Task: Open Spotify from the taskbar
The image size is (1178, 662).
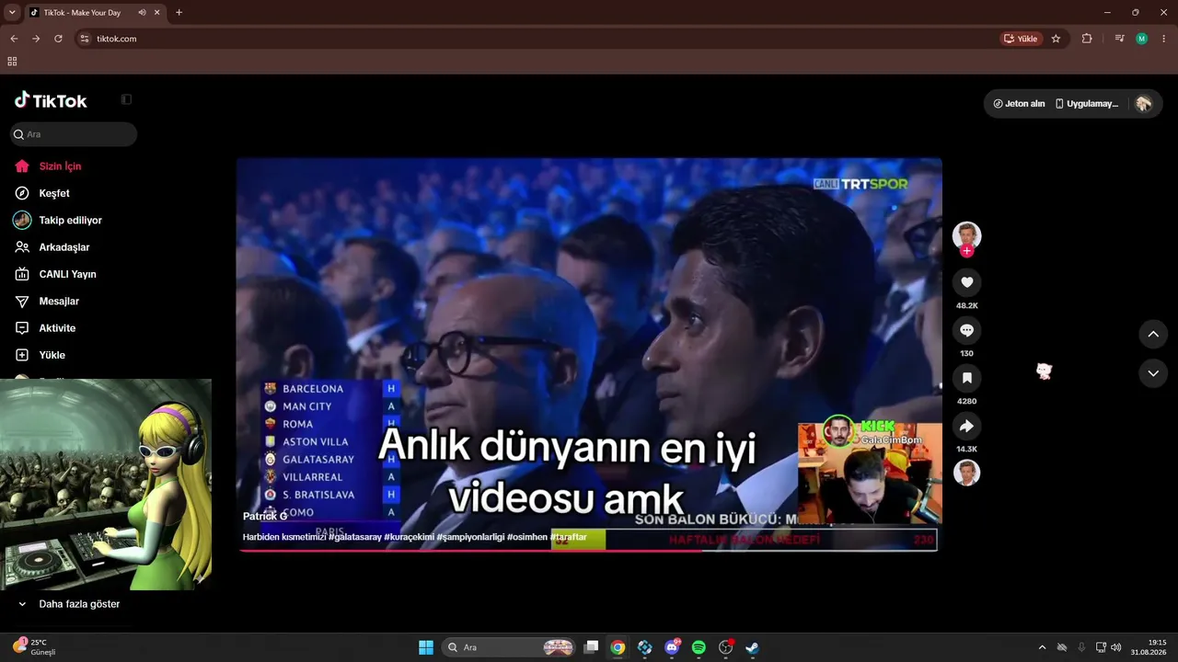Action: pyautogui.click(x=699, y=647)
